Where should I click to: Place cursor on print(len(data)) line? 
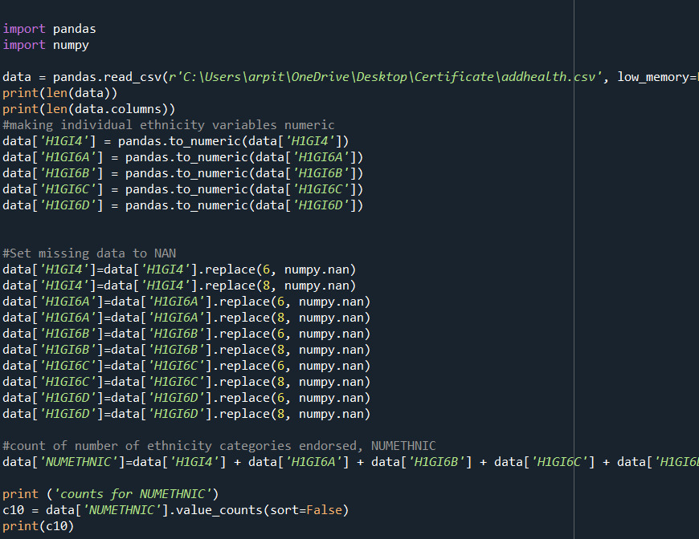point(60,93)
